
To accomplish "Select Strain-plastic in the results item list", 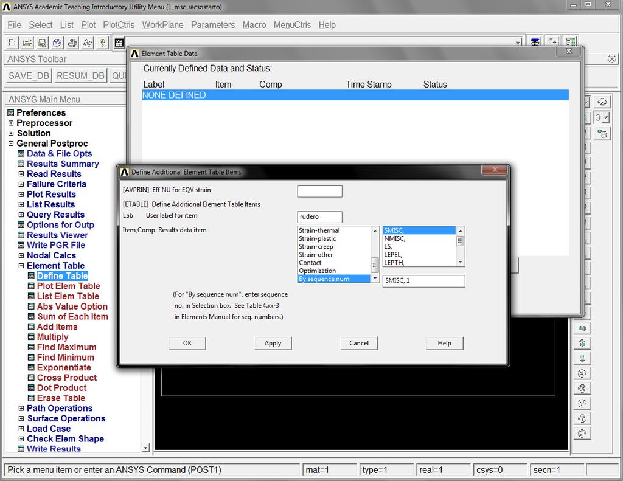I will [334, 239].
